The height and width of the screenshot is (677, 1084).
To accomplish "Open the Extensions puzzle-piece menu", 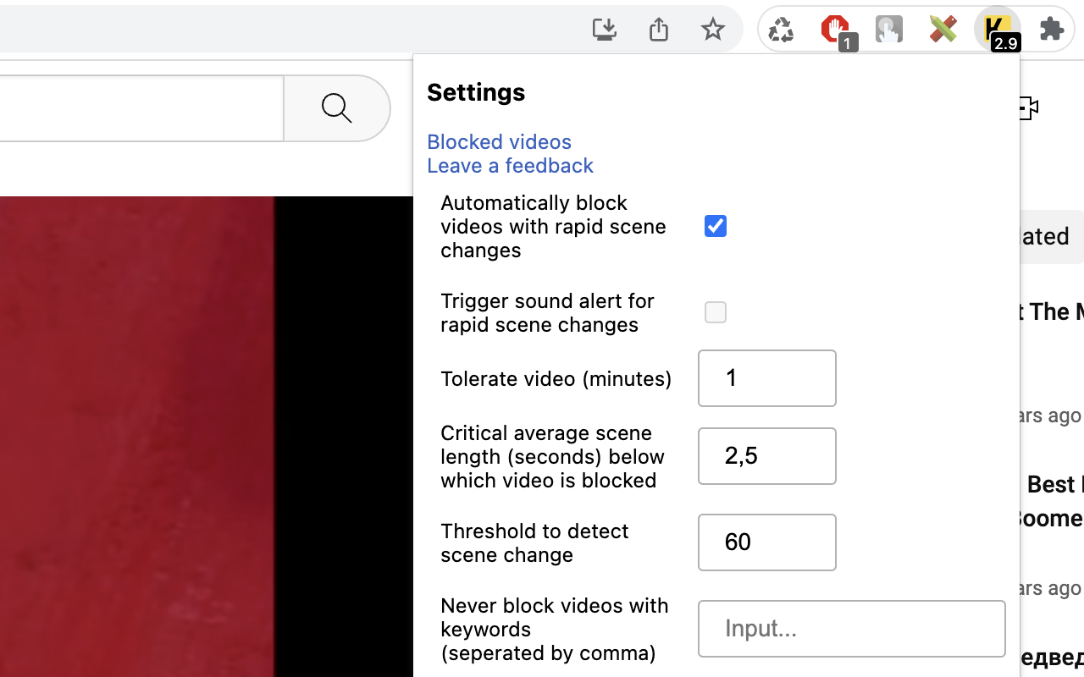I will 1052,28.
